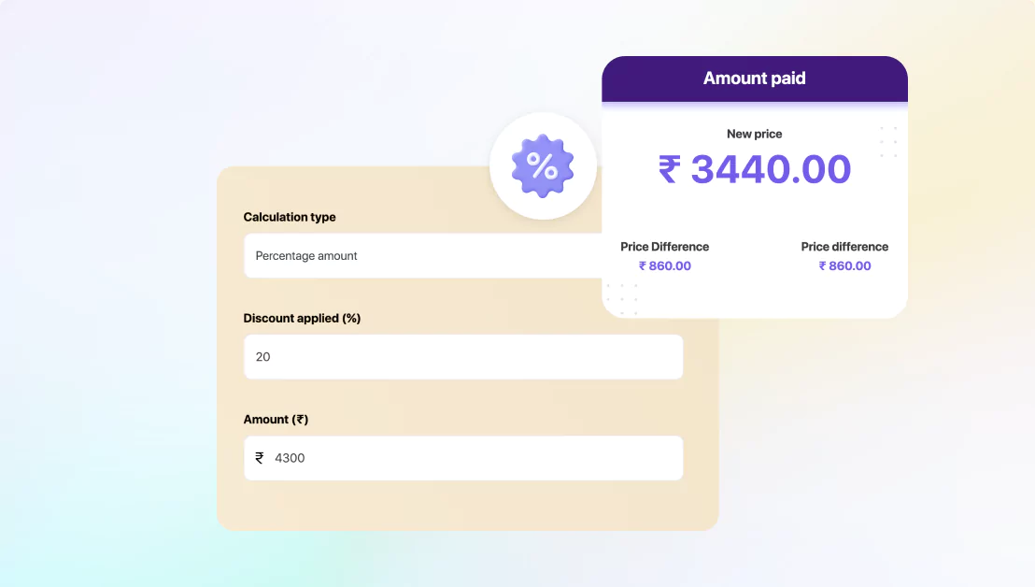
Task: Select the Percentage amount option
Action: (305, 255)
